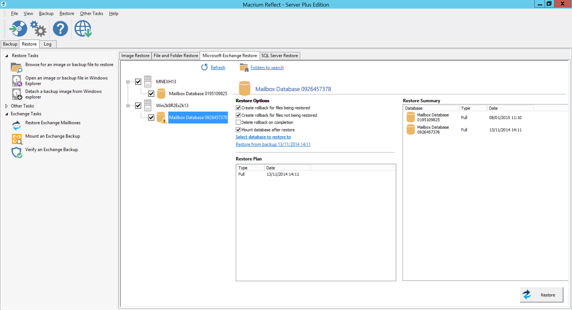Screen dimensions: 572x310
Task: Click the Folders to search folder icon
Action: 244,68
